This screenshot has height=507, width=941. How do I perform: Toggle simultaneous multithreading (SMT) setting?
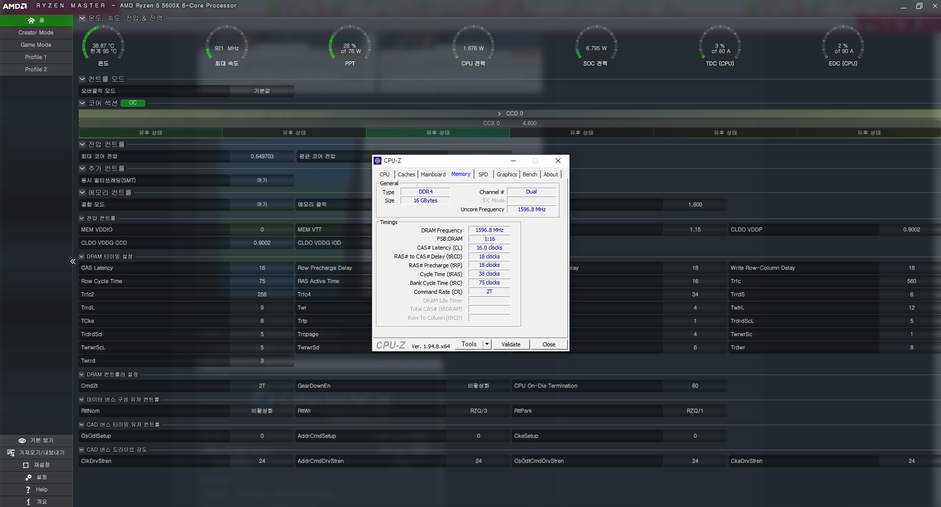(x=261, y=180)
